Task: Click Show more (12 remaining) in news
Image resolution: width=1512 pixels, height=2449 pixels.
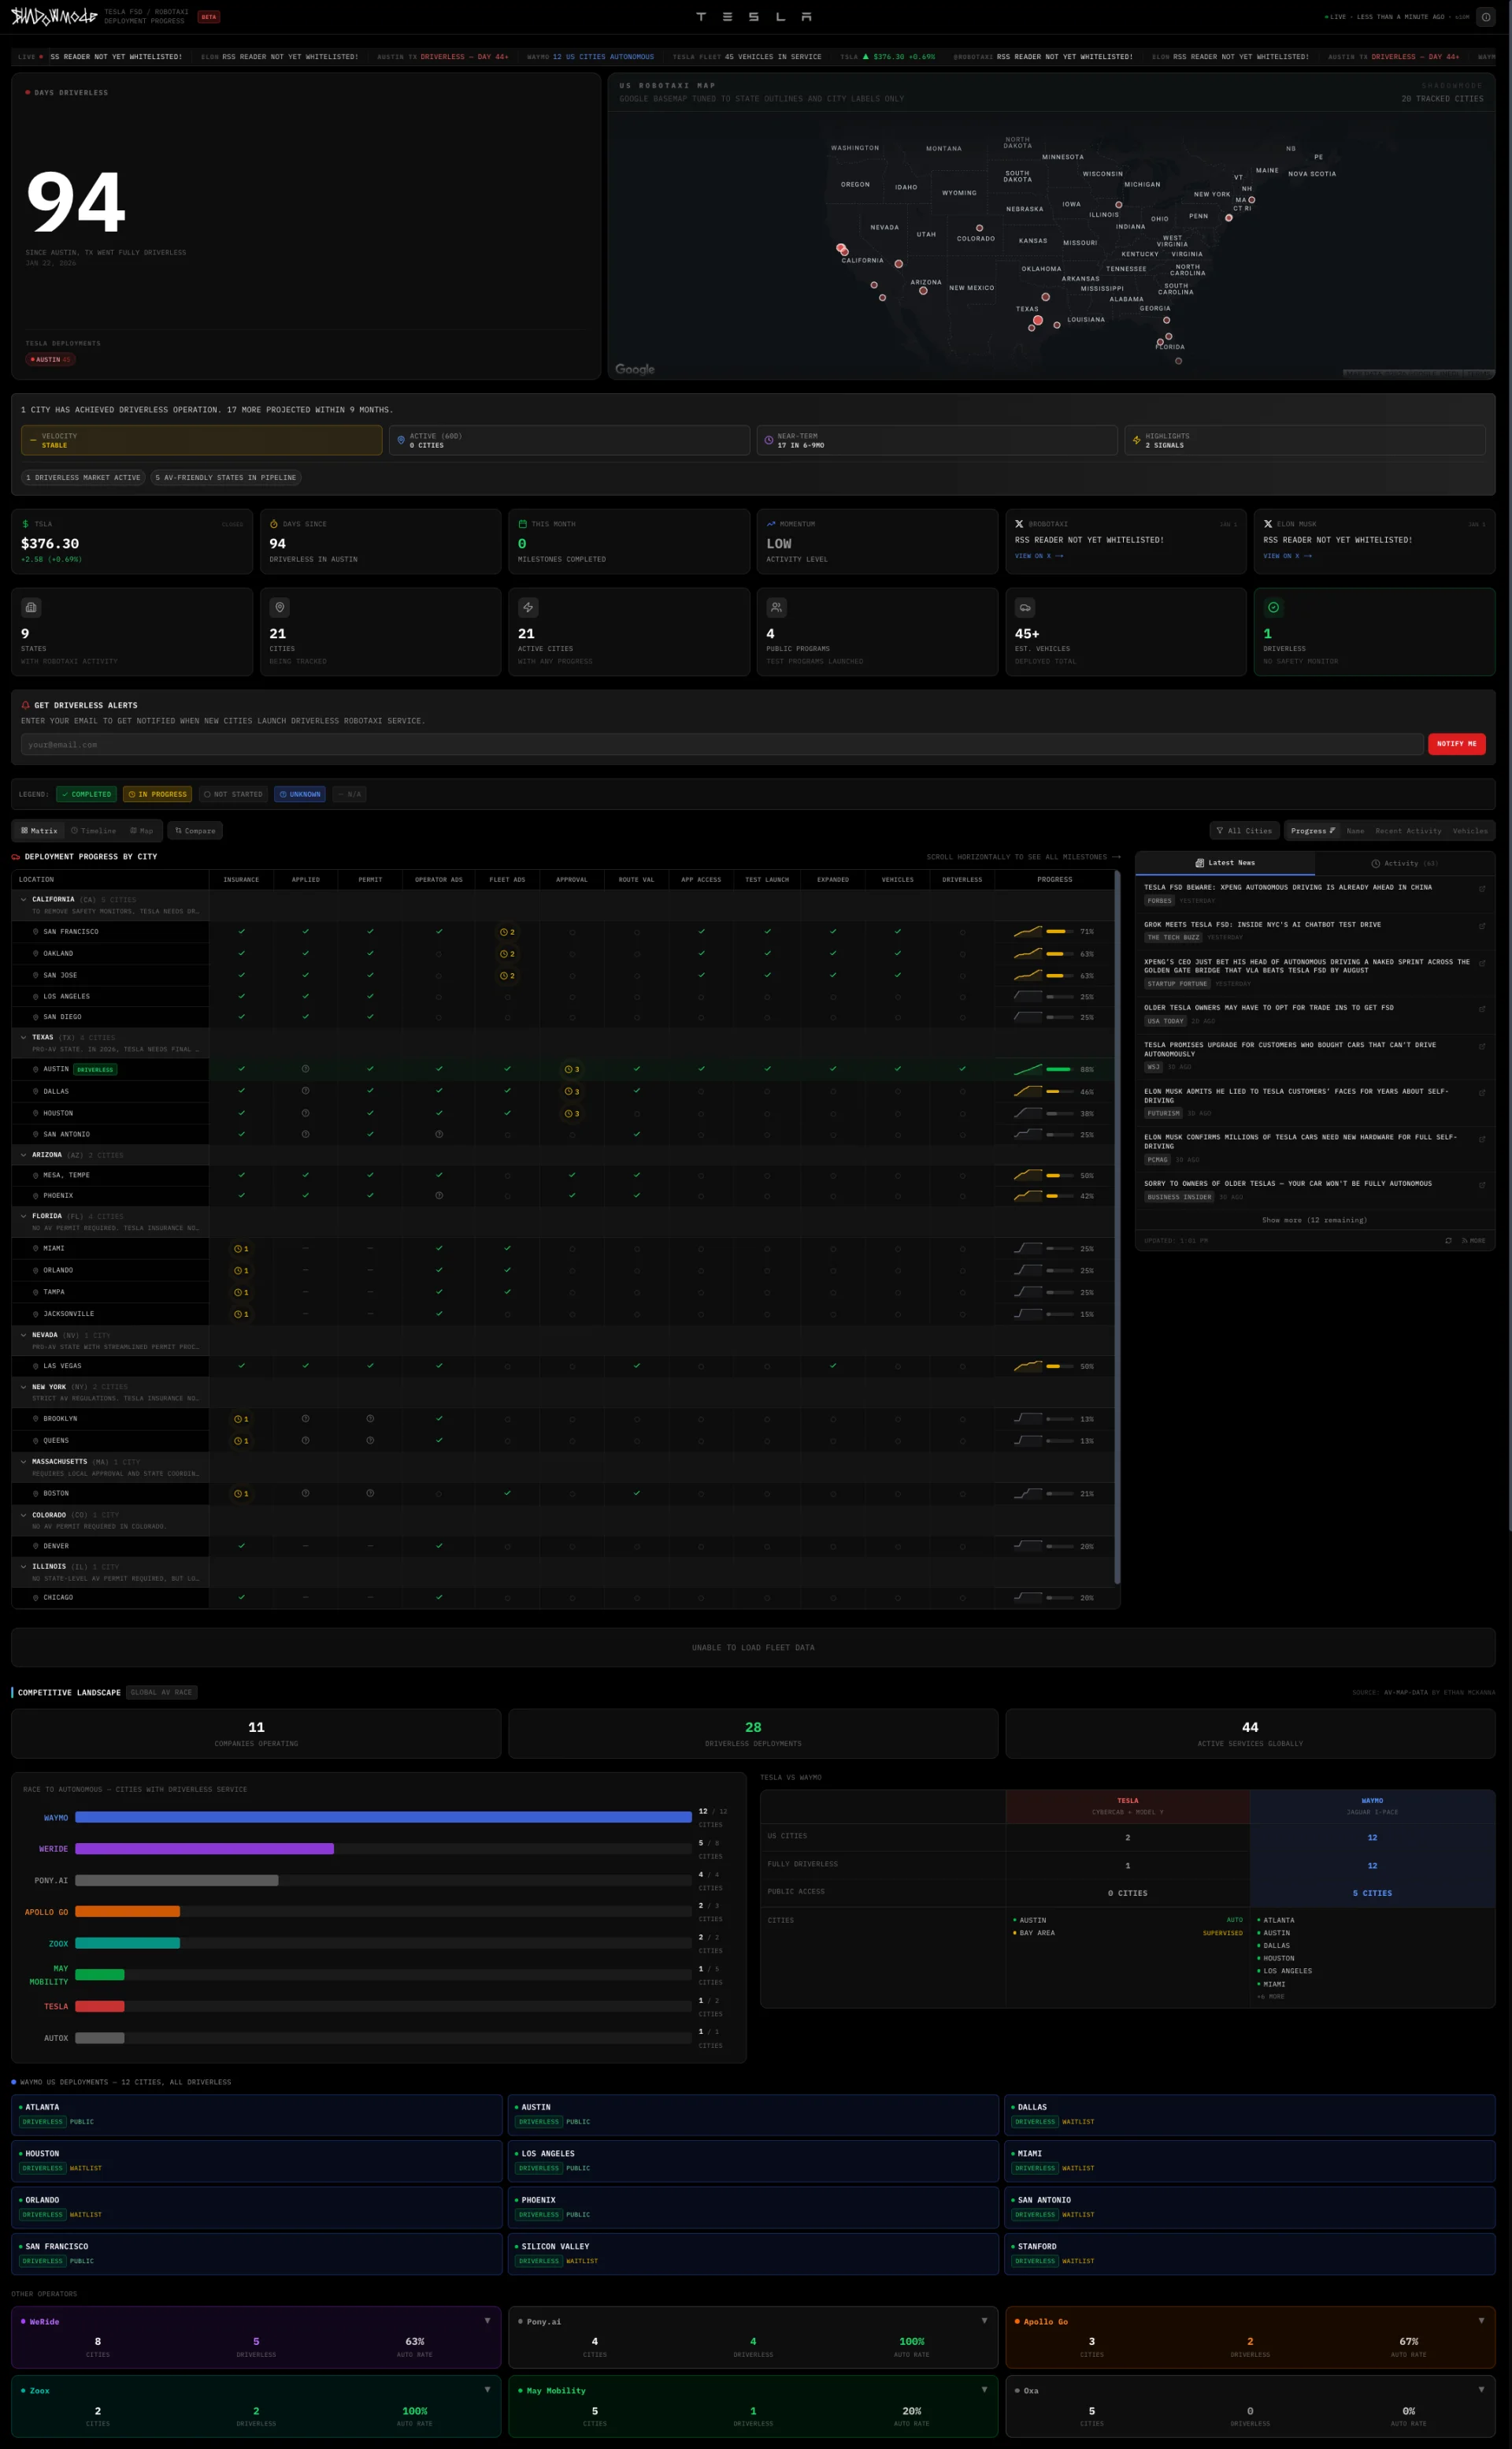Action: point(1314,1221)
